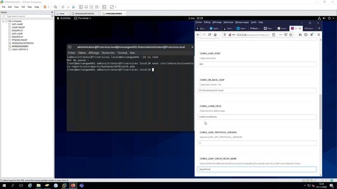Image resolution: width=337 pixels, height=189 pixels.
Task: Switch to the MORSANGCENTREON1 VM tab
Action: click(84, 14)
